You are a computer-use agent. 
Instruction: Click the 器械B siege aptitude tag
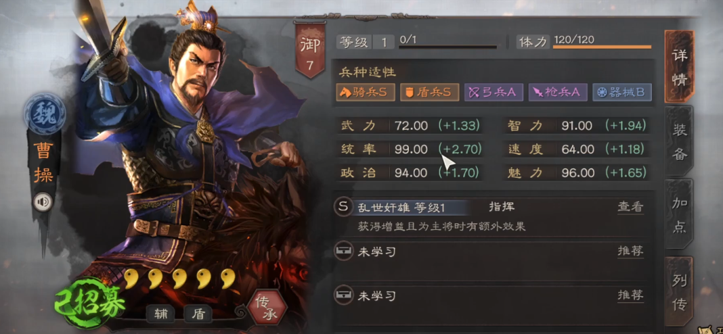(x=622, y=92)
